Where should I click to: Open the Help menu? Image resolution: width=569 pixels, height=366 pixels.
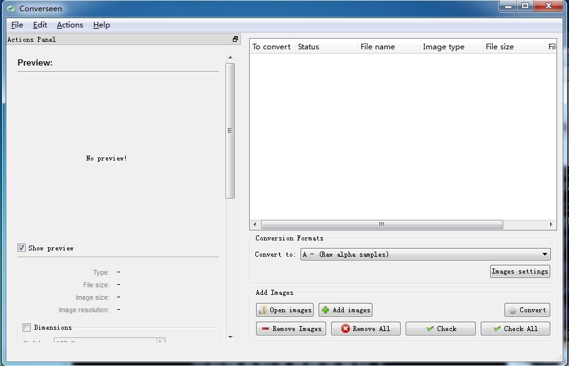[101, 25]
